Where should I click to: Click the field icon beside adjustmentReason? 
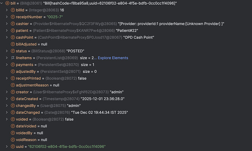(x=13, y=85)
